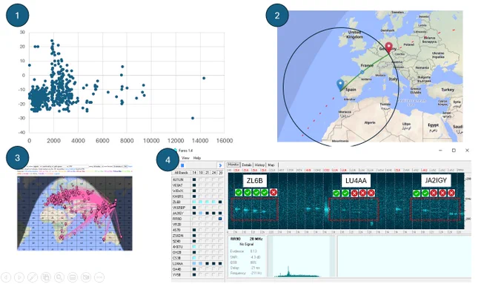Select the blue location pin near Spain
Image resolution: width=504 pixels, height=284 pixels.
pos(340,85)
